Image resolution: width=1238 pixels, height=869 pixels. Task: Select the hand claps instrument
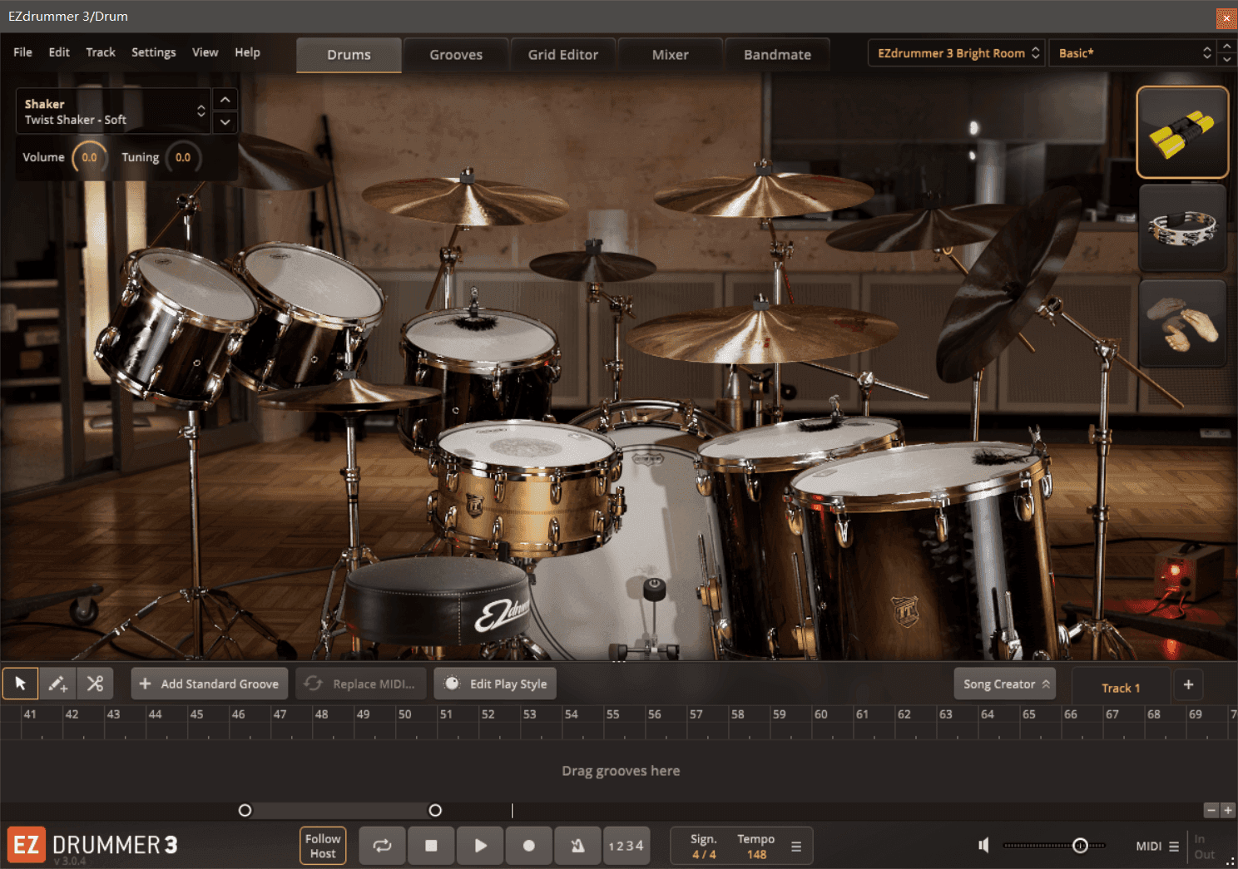(x=1181, y=323)
